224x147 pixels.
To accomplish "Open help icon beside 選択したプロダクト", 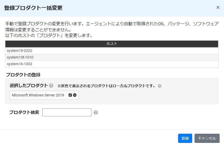I will pyautogui.click(x=51, y=86).
